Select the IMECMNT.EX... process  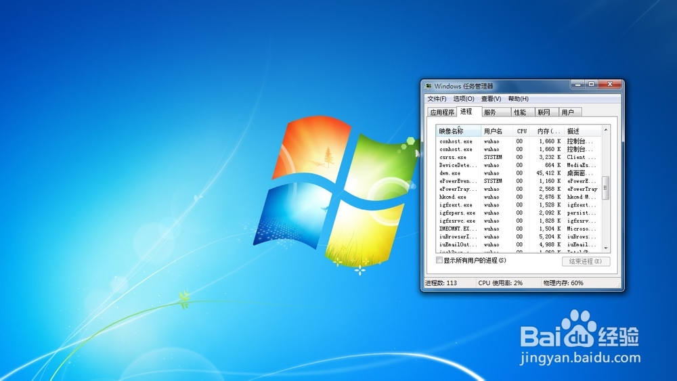point(458,229)
